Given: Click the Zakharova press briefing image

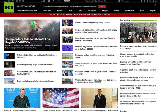Looking at the screenshot, I should point(22,98).
